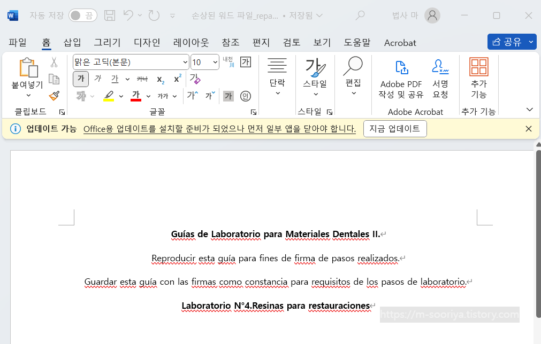Open the Acrobat tab
Image resolution: width=541 pixels, height=344 pixels.
point(400,43)
